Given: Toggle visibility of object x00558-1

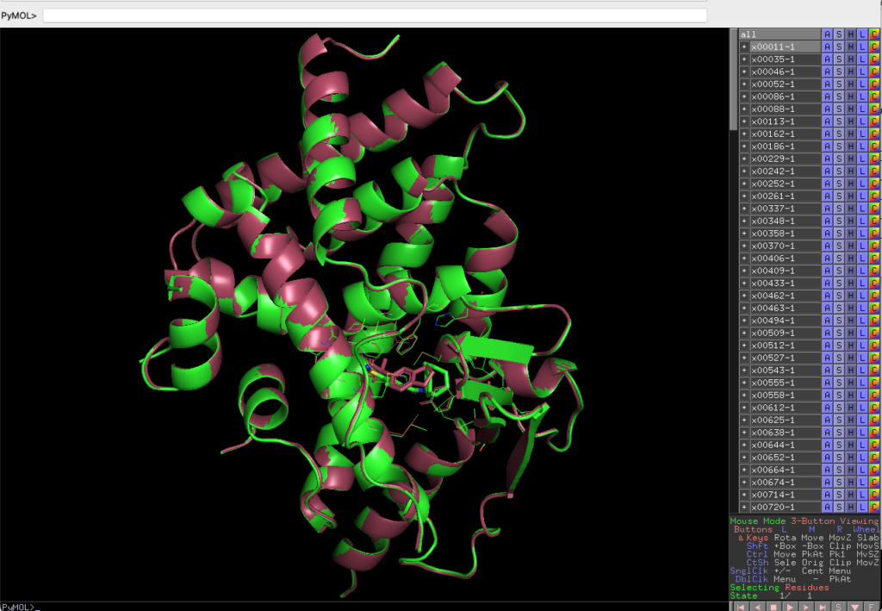Looking at the screenshot, I should pos(786,395).
